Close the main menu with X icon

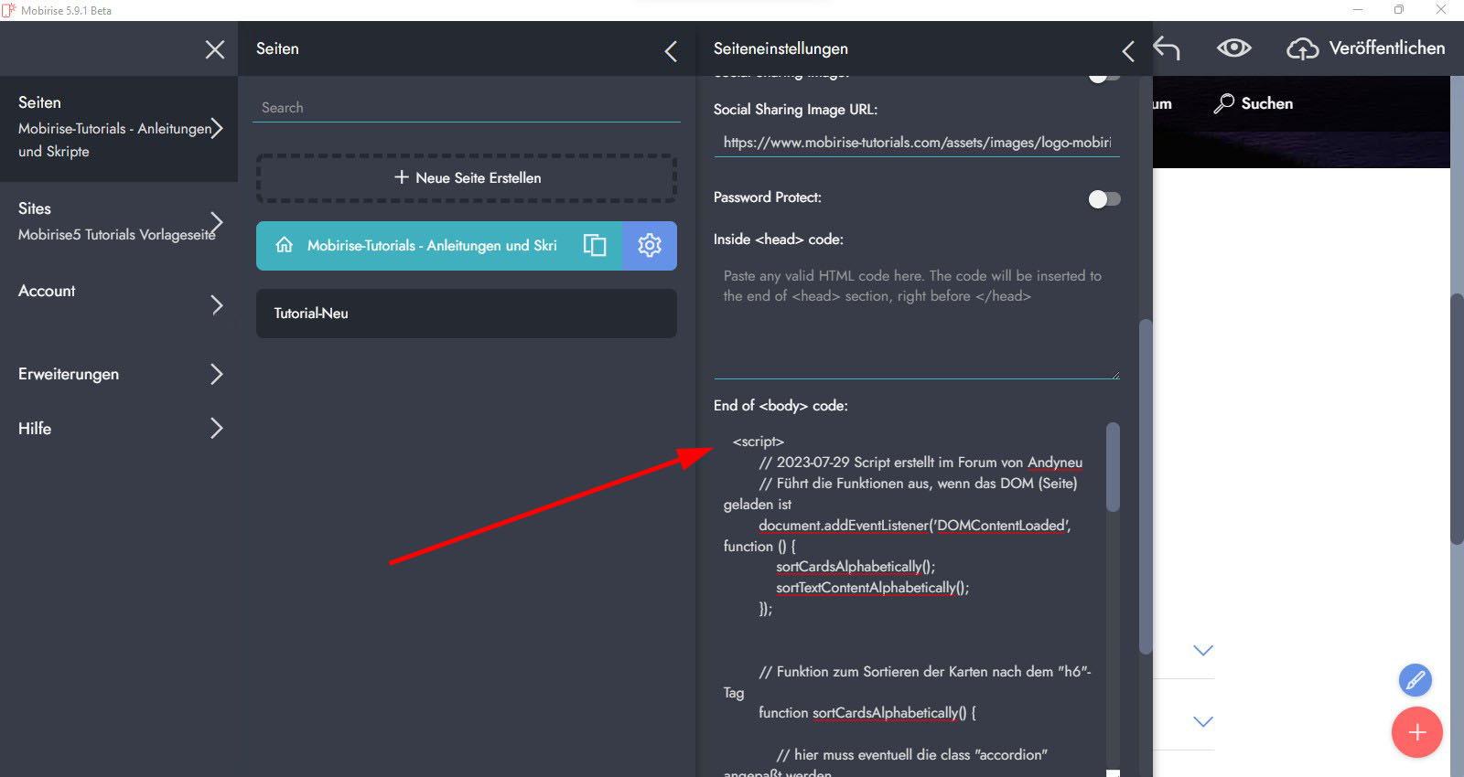215,49
